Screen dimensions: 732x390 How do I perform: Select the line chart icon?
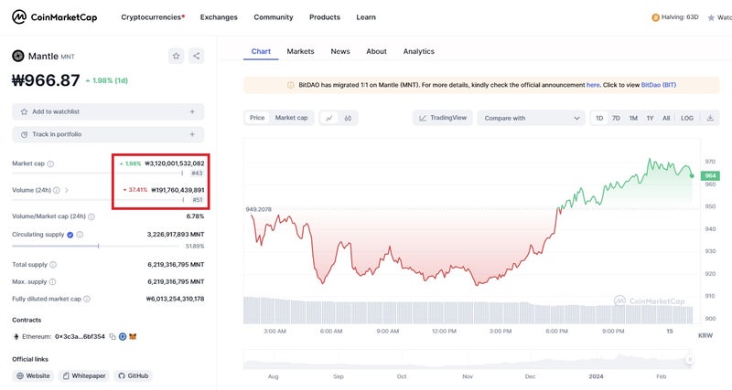329,118
